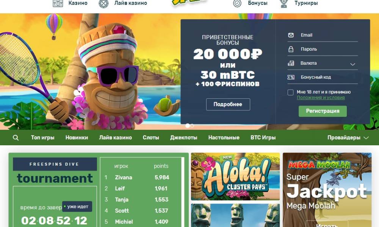Viewport: 379px width, 227px height.
Task: Click the coupon icon beside Бонусный код
Action: click(x=291, y=77)
